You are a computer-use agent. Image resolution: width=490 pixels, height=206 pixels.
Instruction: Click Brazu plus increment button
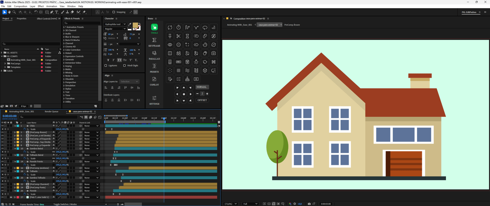click(207, 94)
